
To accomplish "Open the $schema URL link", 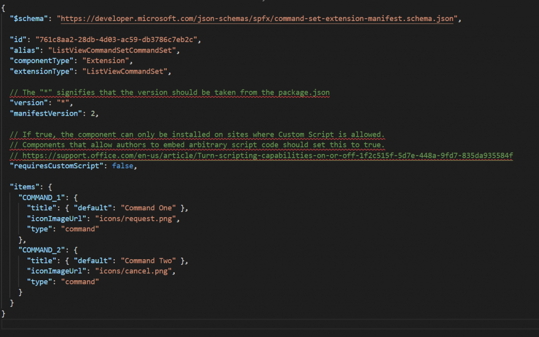I will pyautogui.click(x=257, y=18).
